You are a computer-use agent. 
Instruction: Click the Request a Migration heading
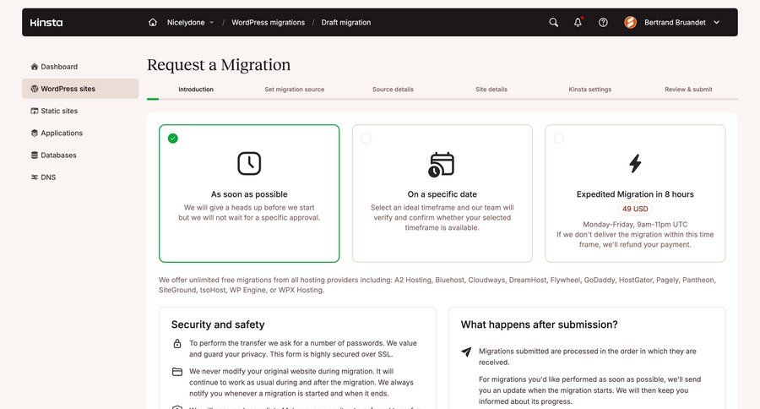[x=219, y=64]
